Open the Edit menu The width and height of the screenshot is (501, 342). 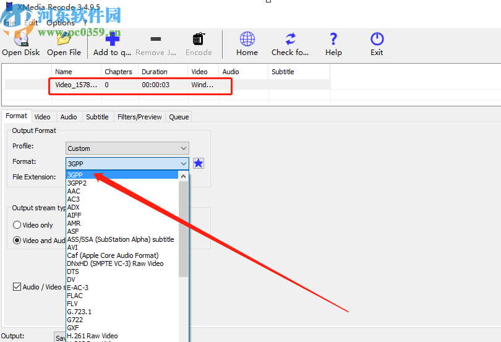click(31, 23)
